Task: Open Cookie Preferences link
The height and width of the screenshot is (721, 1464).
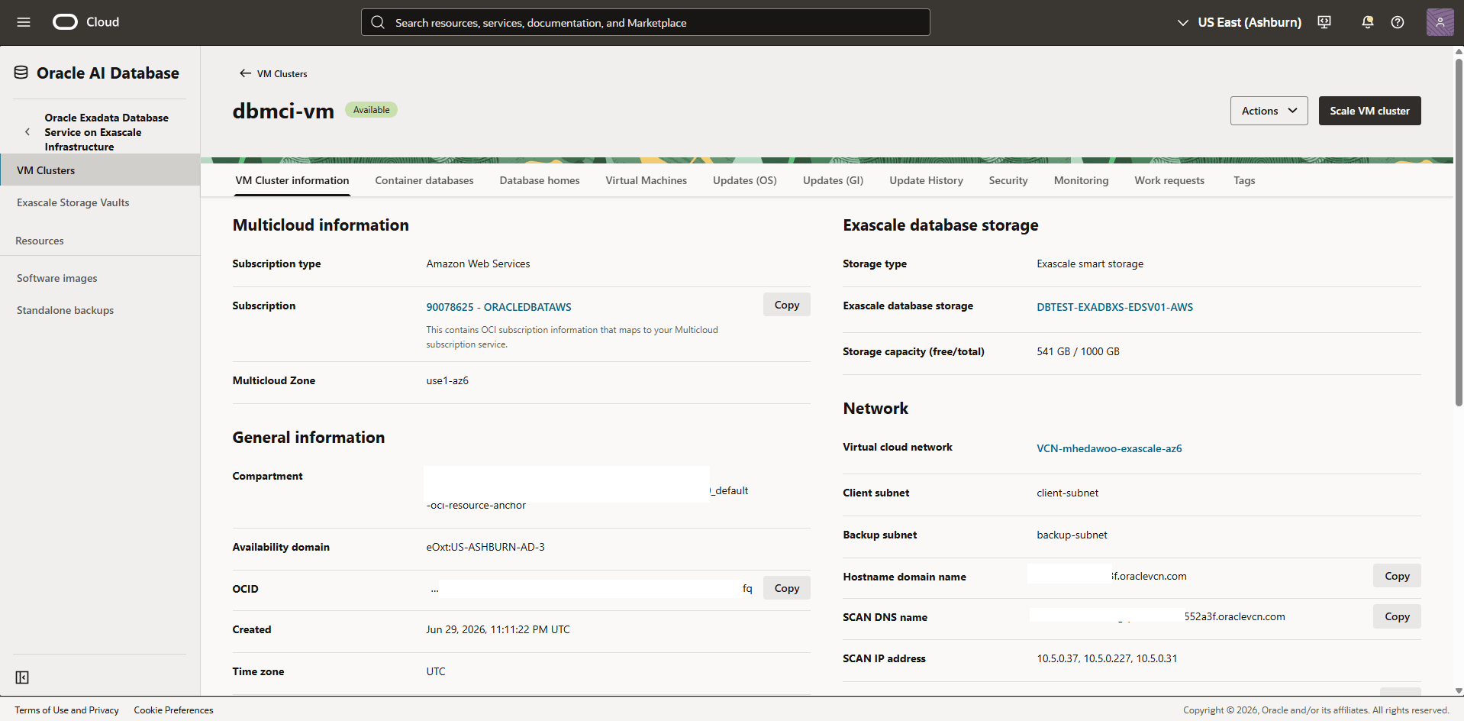Action: point(174,710)
